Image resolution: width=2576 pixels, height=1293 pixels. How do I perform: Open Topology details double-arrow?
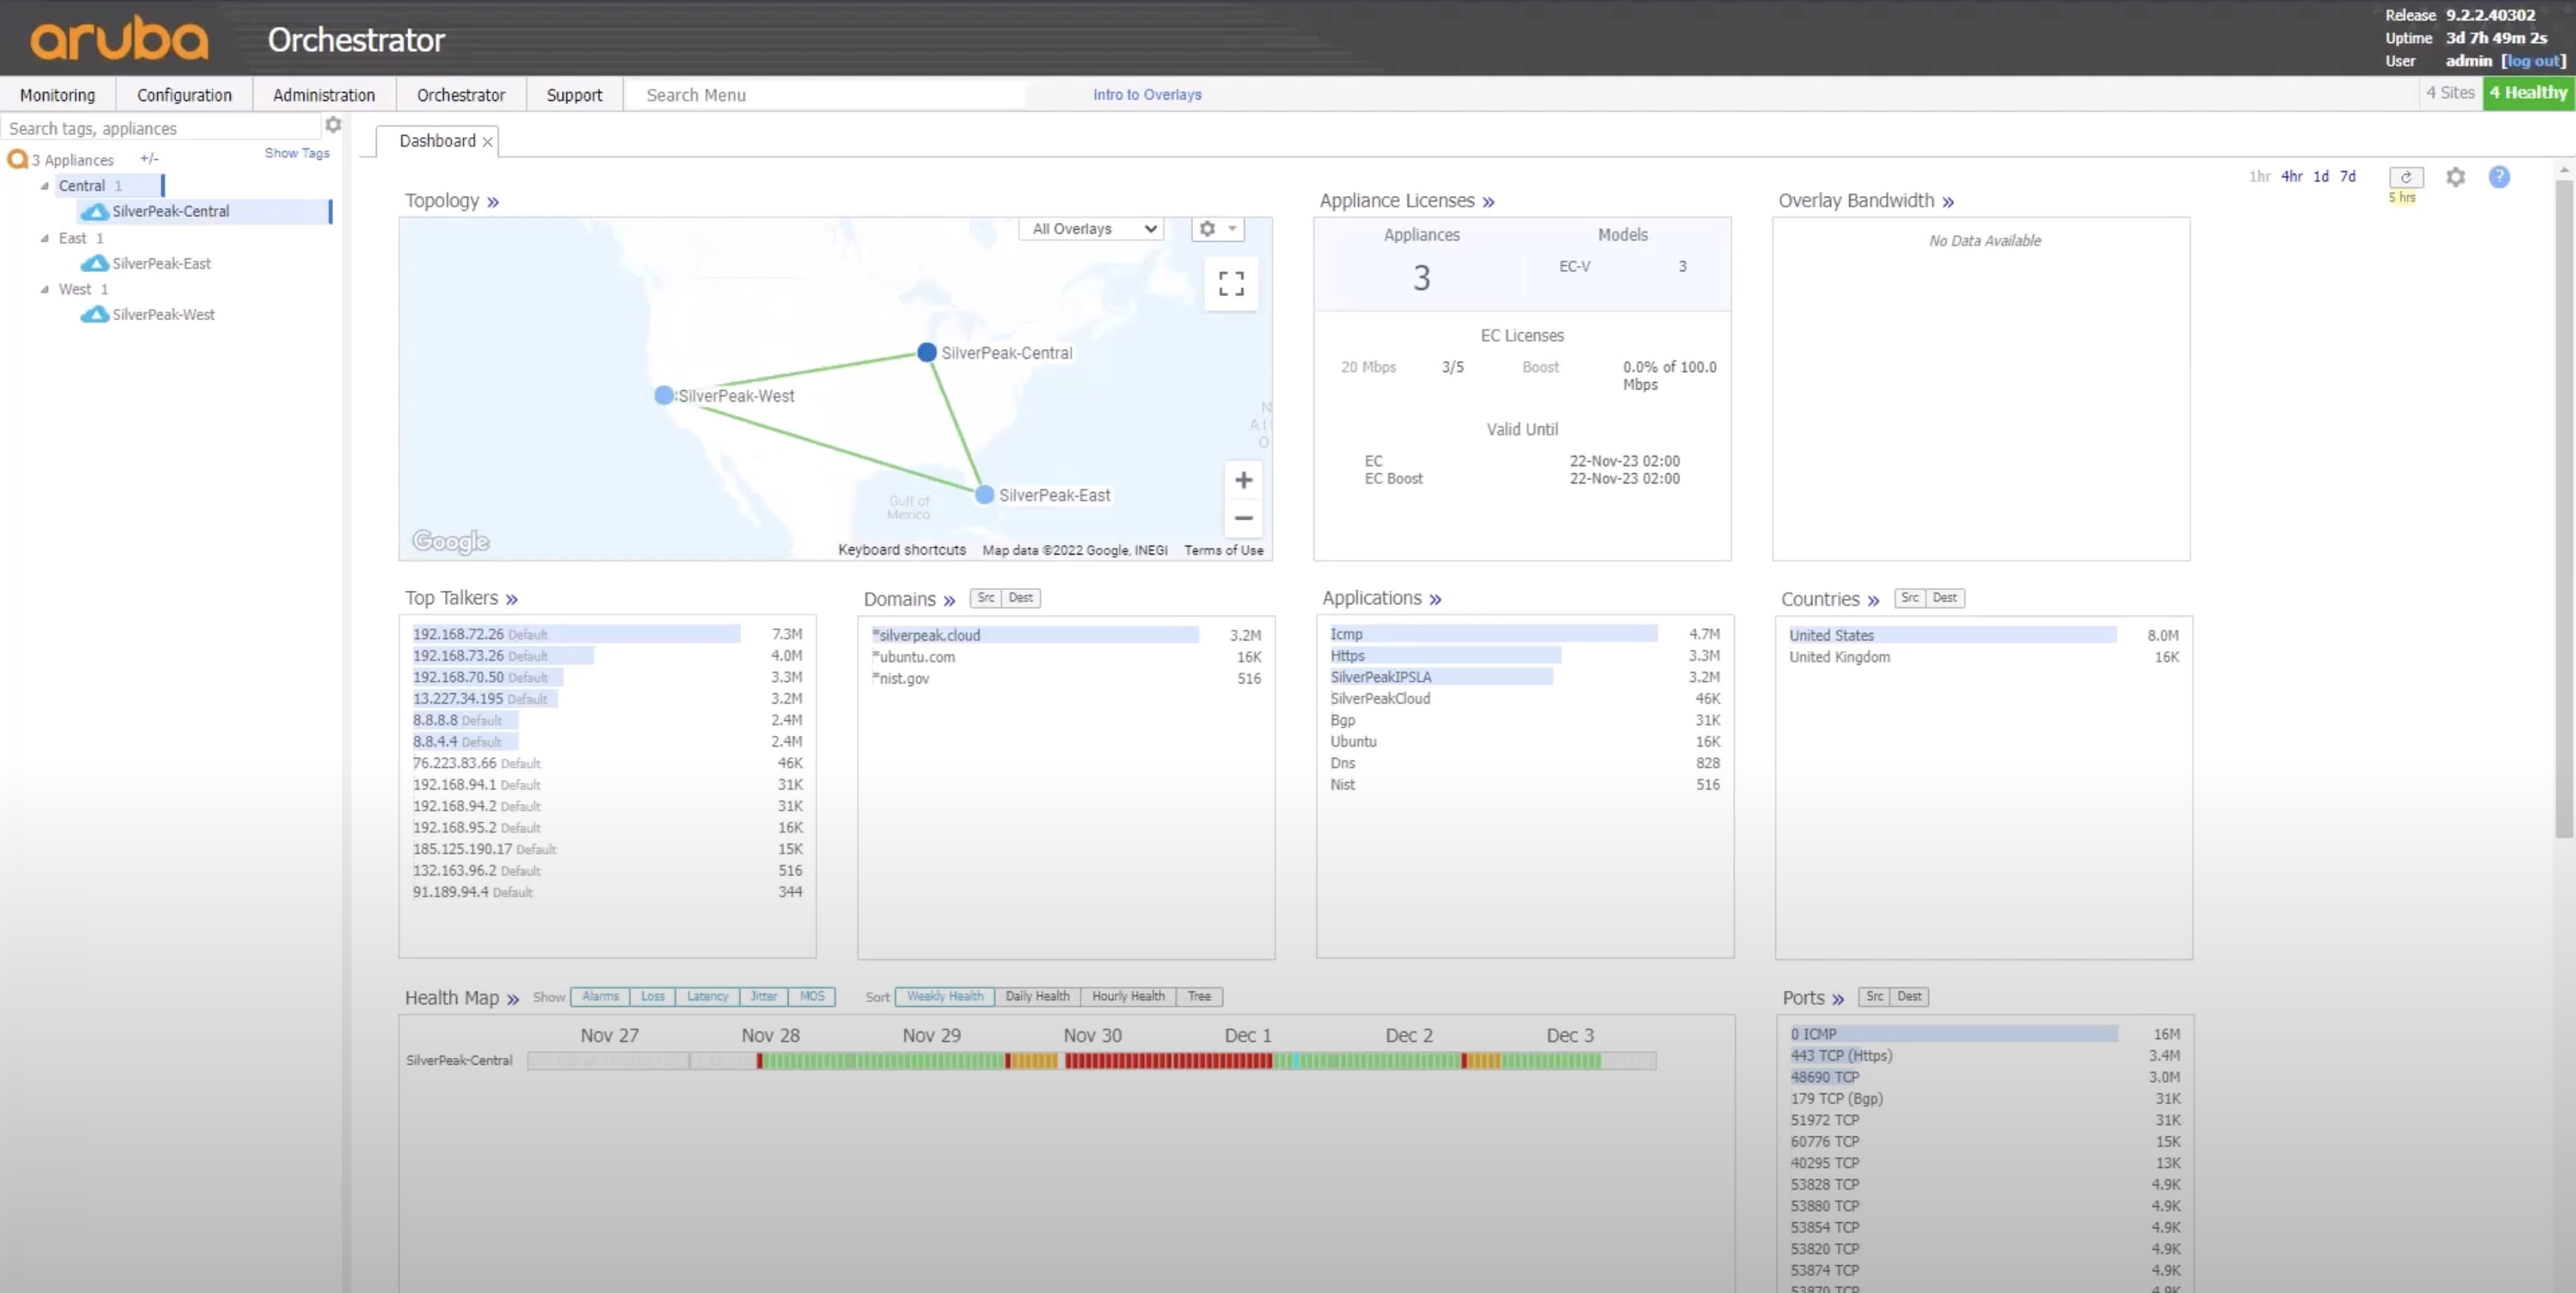(x=493, y=202)
